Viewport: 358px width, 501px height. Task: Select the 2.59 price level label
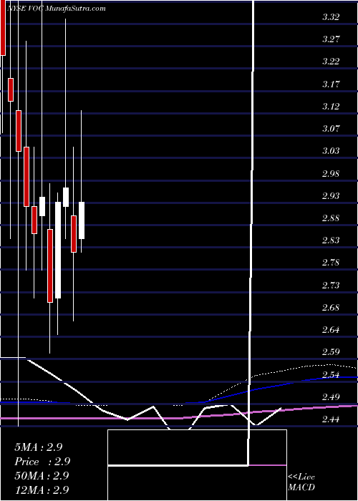click(x=331, y=353)
